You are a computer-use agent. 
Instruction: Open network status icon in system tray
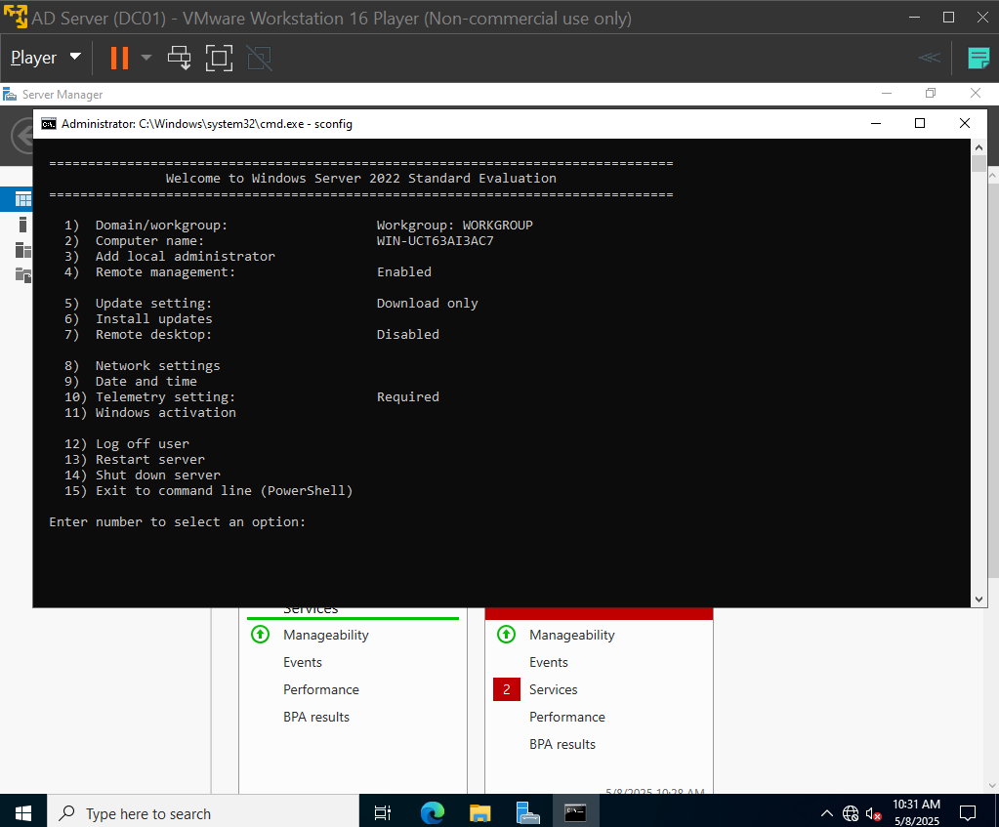850,813
